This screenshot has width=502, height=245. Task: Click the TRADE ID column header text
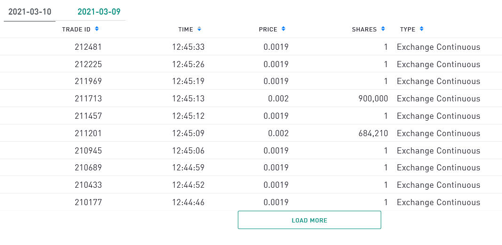(76, 29)
